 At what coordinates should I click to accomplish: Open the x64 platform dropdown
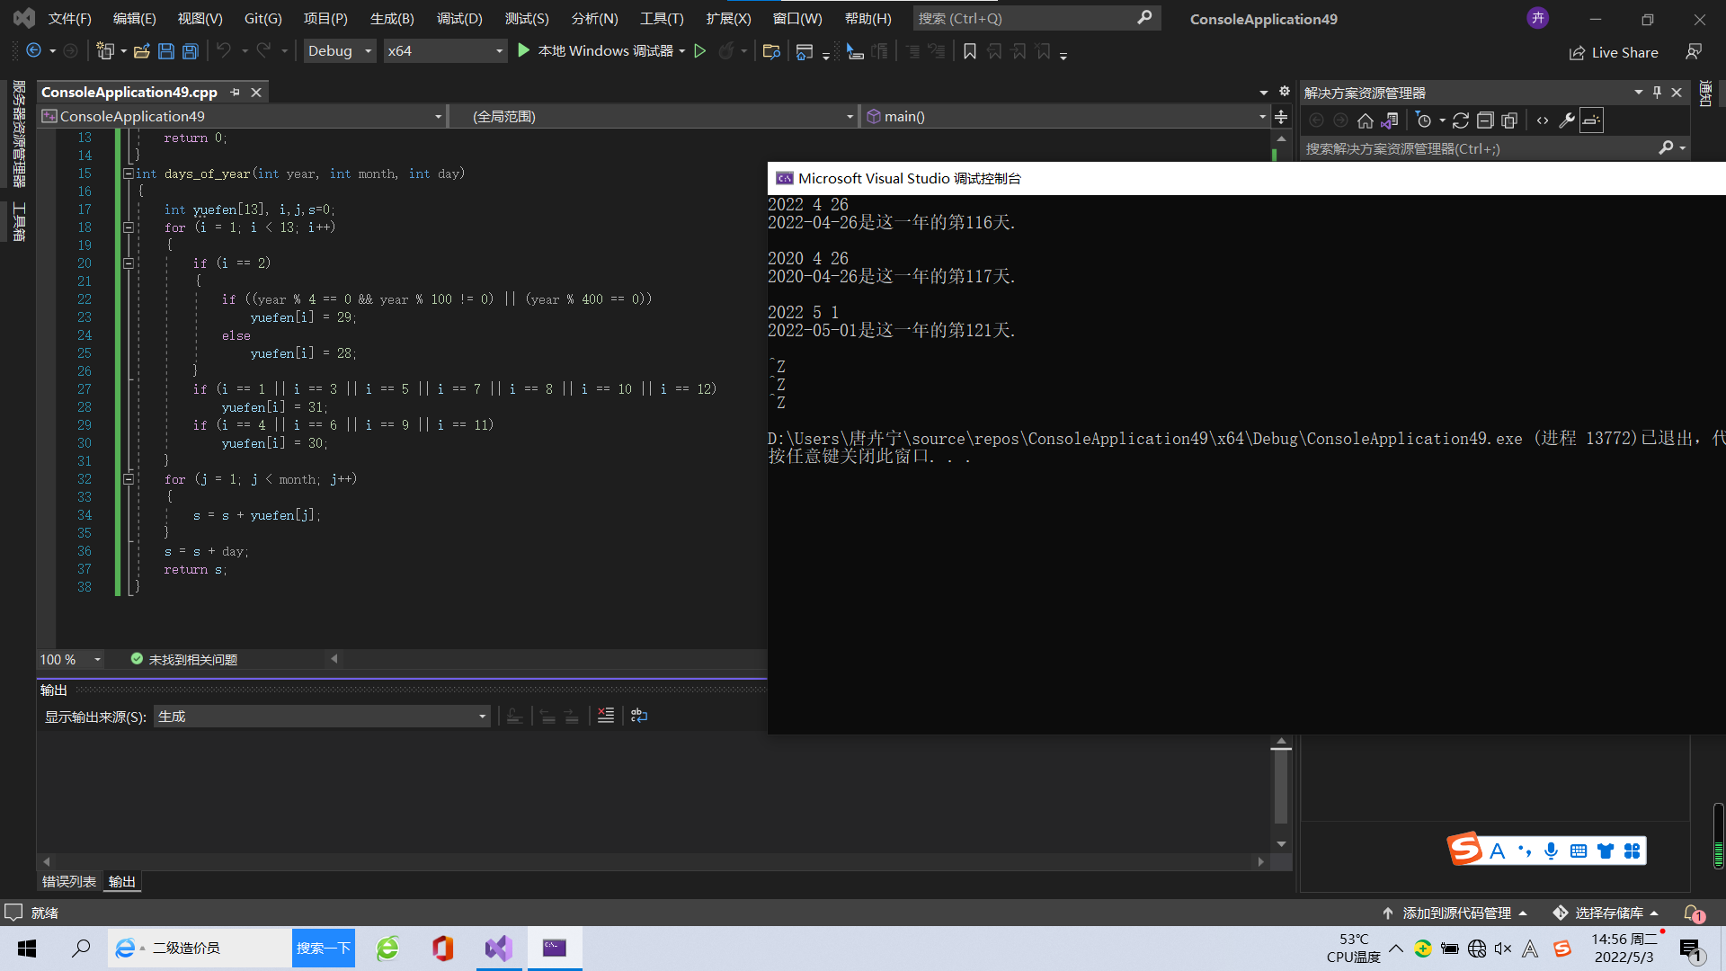(x=445, y=51)
